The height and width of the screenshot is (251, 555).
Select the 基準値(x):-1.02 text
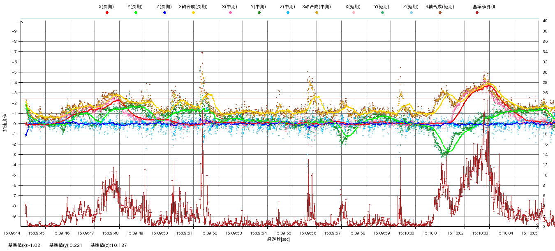[24, 245]
